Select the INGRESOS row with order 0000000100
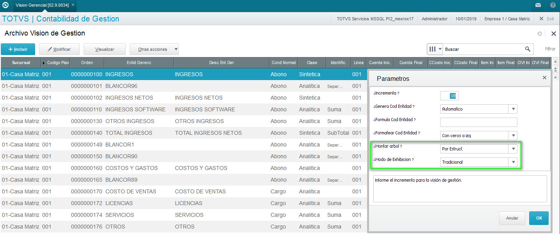560x234 pixels. pos(184,74)
